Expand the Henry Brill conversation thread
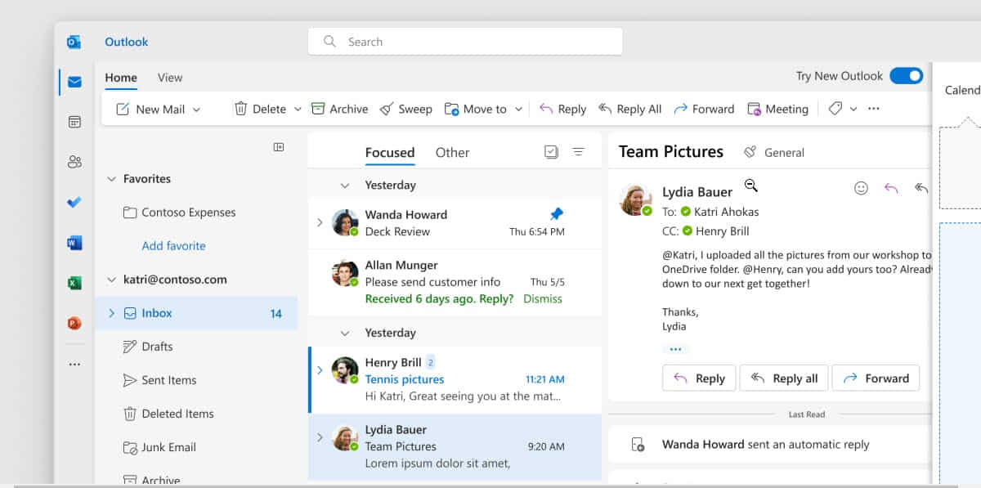Image resolution: width=981 pixels, height=488 pixels. pos(320,370)
